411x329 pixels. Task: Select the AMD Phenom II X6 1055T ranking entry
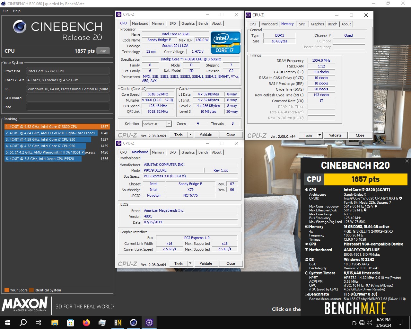(57, 152)
